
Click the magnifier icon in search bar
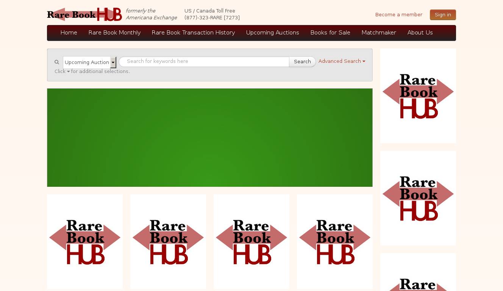click(57, 62)
